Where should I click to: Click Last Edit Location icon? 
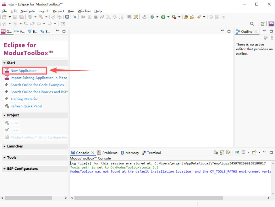coord(26,24)
